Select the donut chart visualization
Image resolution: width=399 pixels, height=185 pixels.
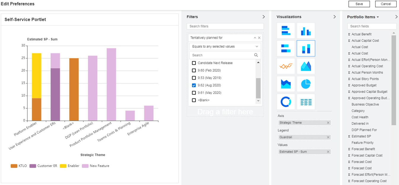286,102
